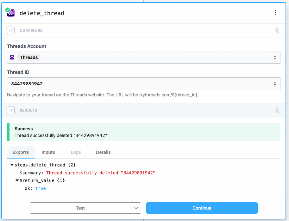View the Details tab

click(x=103, y=152)
